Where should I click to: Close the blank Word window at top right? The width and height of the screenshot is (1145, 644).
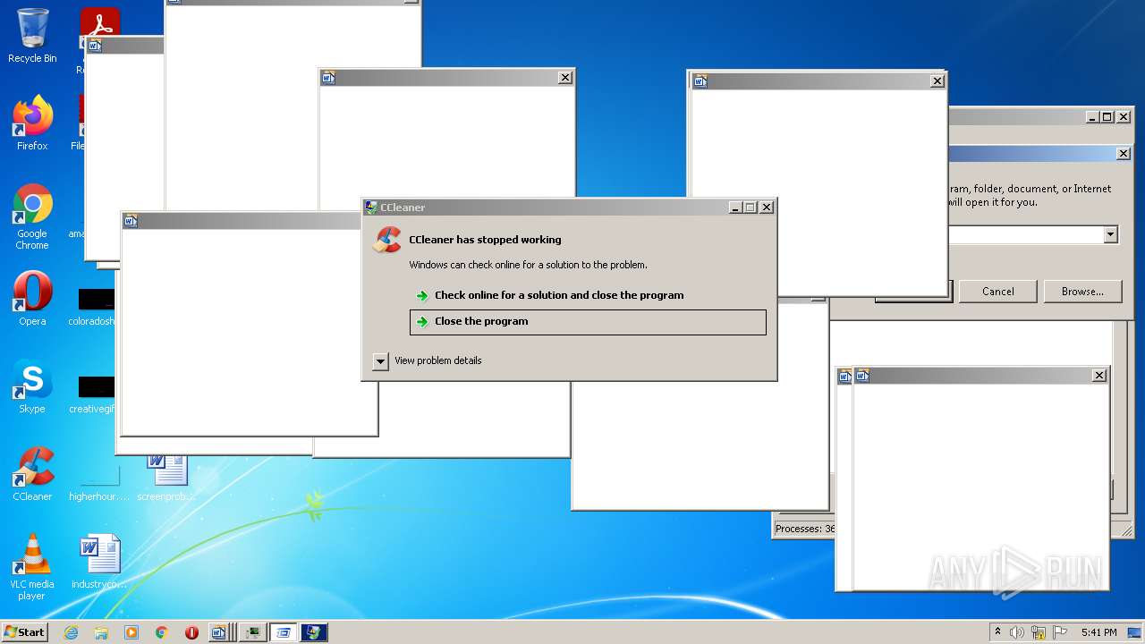pyautogui.click(x=937, y=81)
